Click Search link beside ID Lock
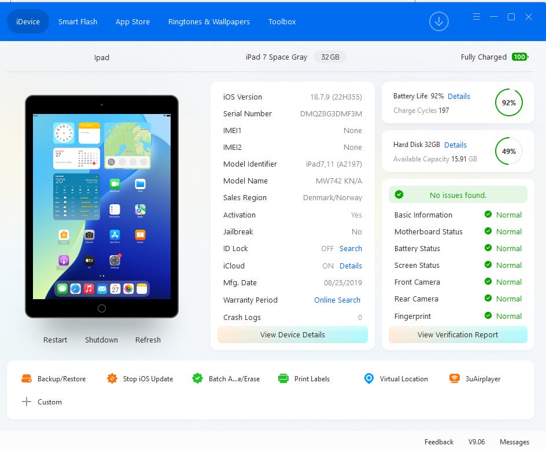This screenshot has width=546, height=449. pyautogui.click(x=351, y=248)
